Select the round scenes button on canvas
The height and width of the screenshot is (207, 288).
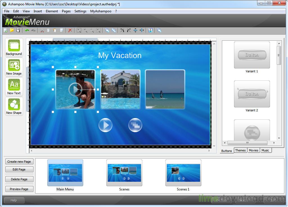pyautogui.click(x=135, y=125)
